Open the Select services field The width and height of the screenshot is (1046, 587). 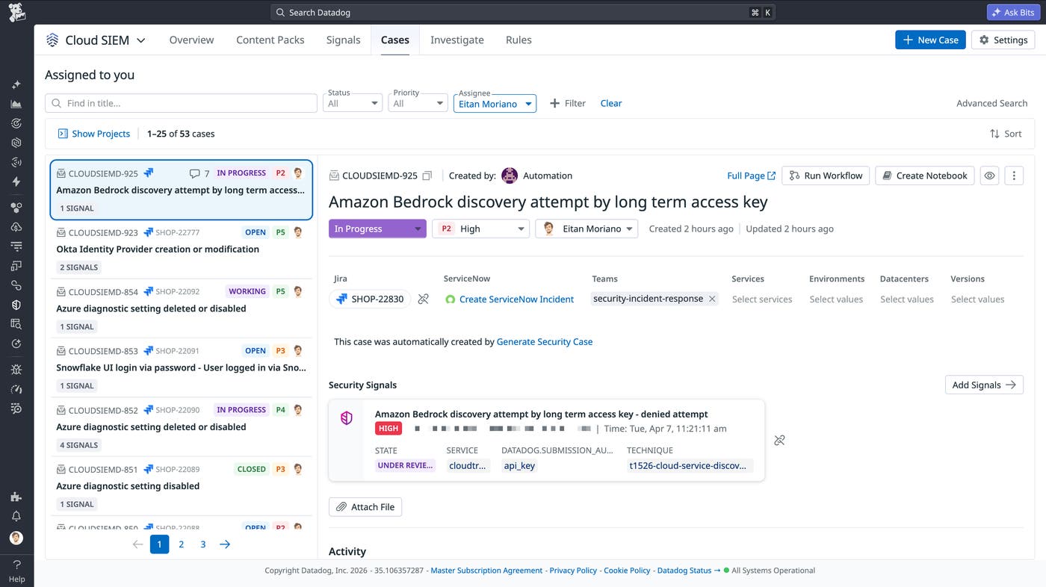coord(762,299)
